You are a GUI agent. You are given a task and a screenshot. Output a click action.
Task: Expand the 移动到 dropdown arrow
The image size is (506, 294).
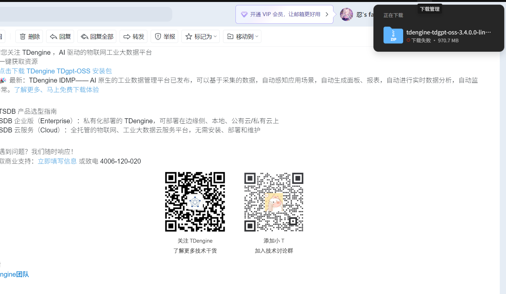click(257, 37)
